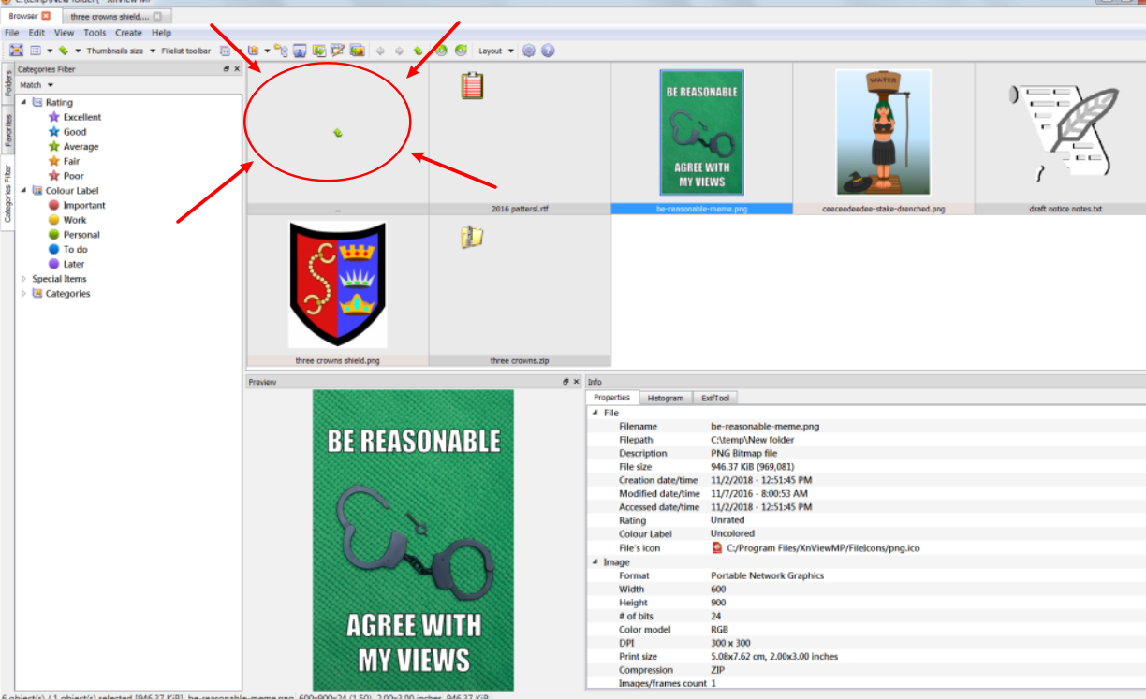Click the slideshow picture toolbar icon
The width and height of the screenshot is (1146, 699).
click(358, 51)
